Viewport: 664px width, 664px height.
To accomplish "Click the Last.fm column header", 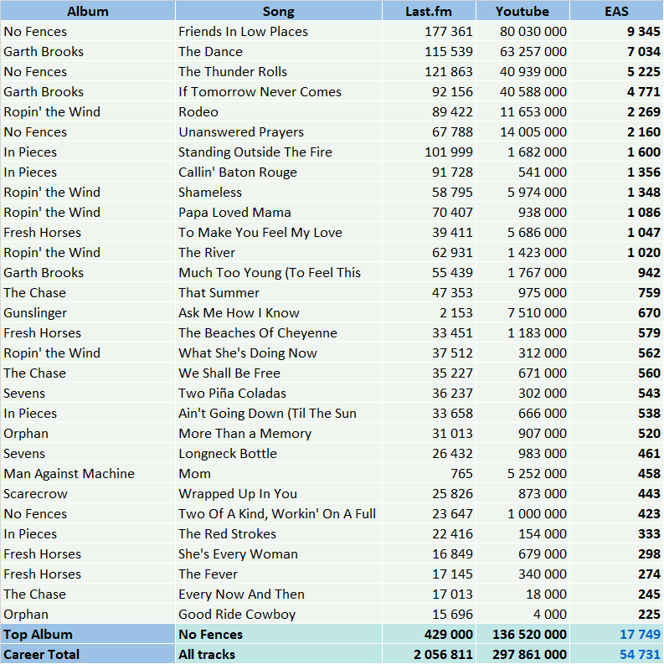I will click(429, 11).
